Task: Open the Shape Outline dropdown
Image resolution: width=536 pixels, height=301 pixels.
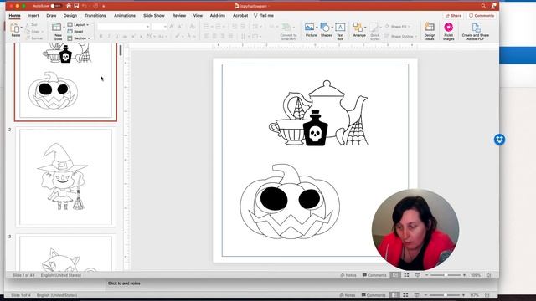Action: tap(400, 36)
